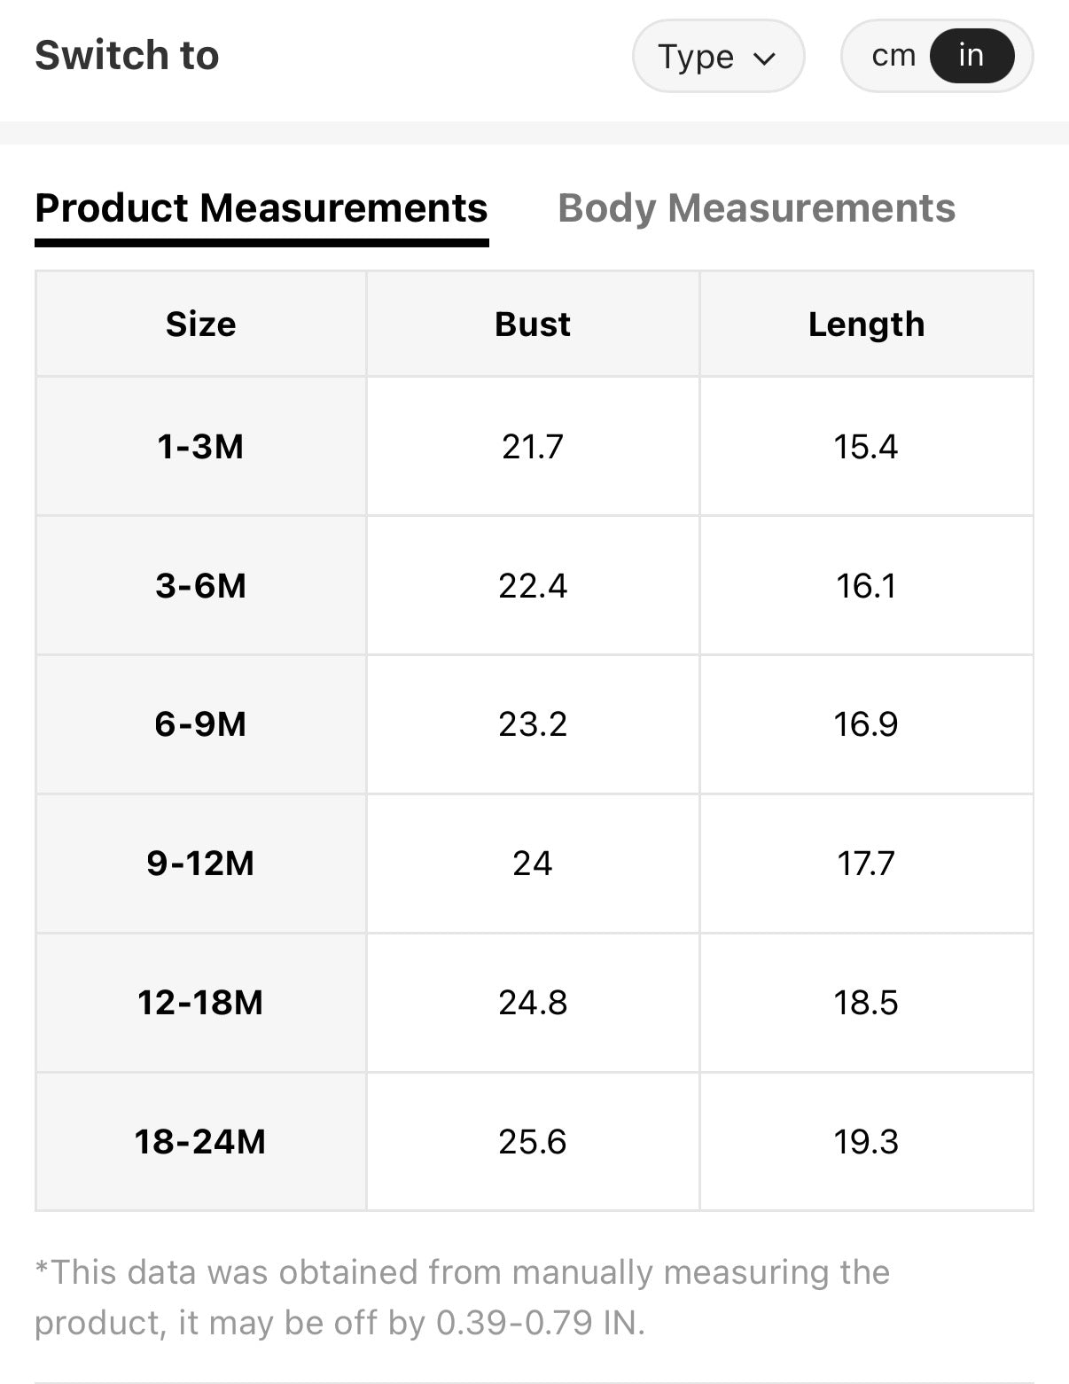Click the Length column header
Viewport: 1069px width, 1384px height.
pyautogui.click(x=867, y=324)
